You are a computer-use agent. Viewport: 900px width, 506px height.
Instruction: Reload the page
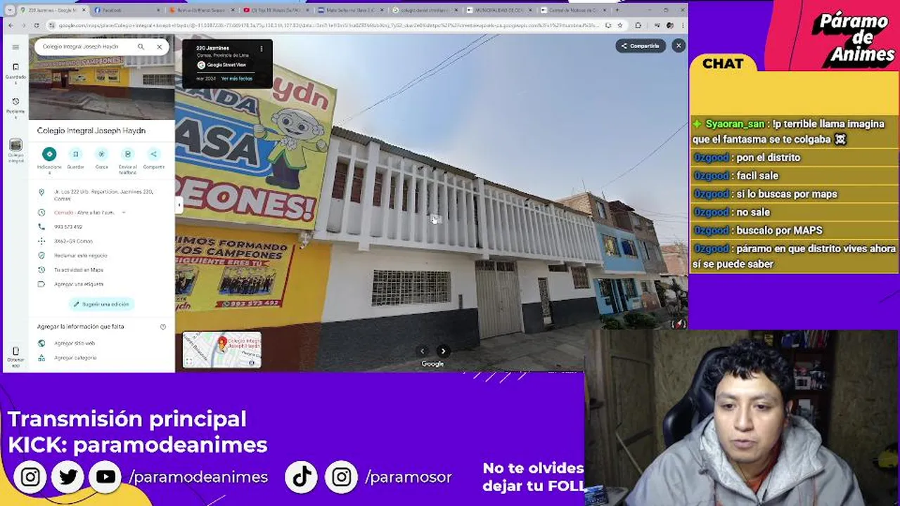37,25
